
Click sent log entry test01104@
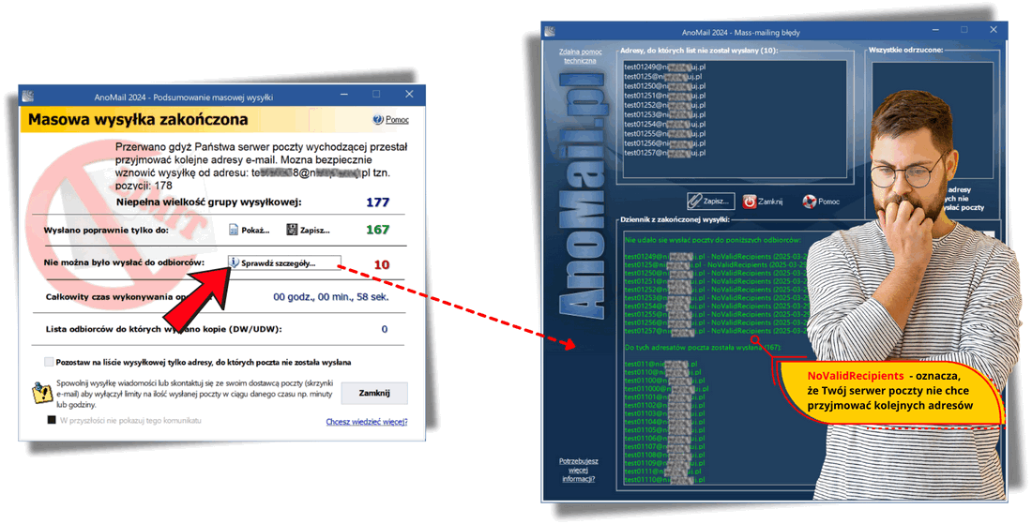pos(665,422)
